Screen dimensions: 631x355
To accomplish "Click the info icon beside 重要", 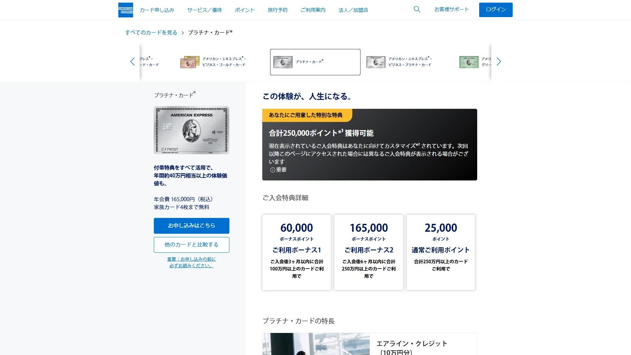I will 272,170.
